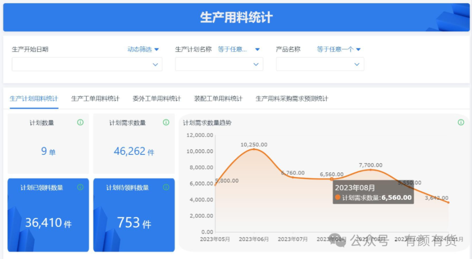Switch to 委外工单用料统计 tab
Viewport: 472px width, 259px height.
[156, 99]
